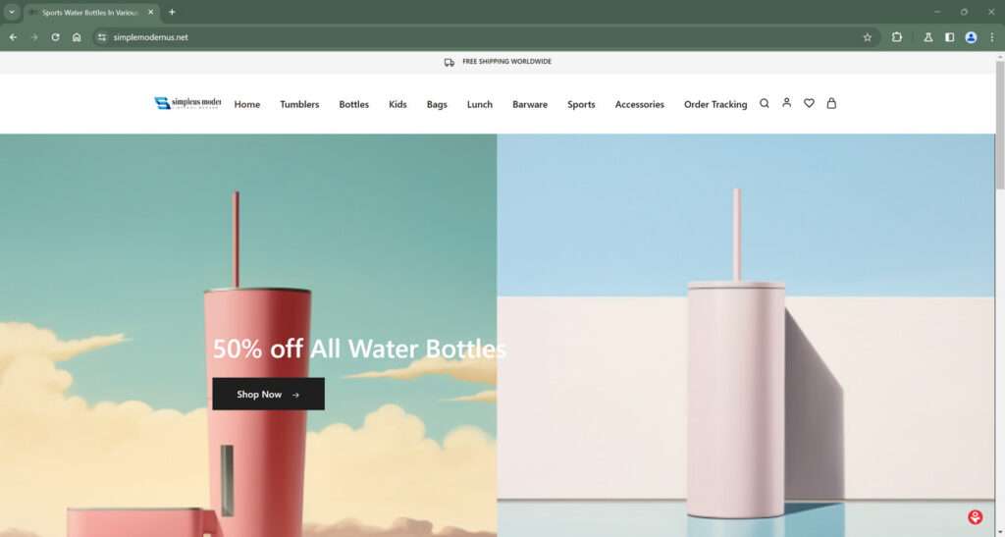Open the browser extensions puzzle icon
Screen dimensions: 1005x537
pos(897,37)
